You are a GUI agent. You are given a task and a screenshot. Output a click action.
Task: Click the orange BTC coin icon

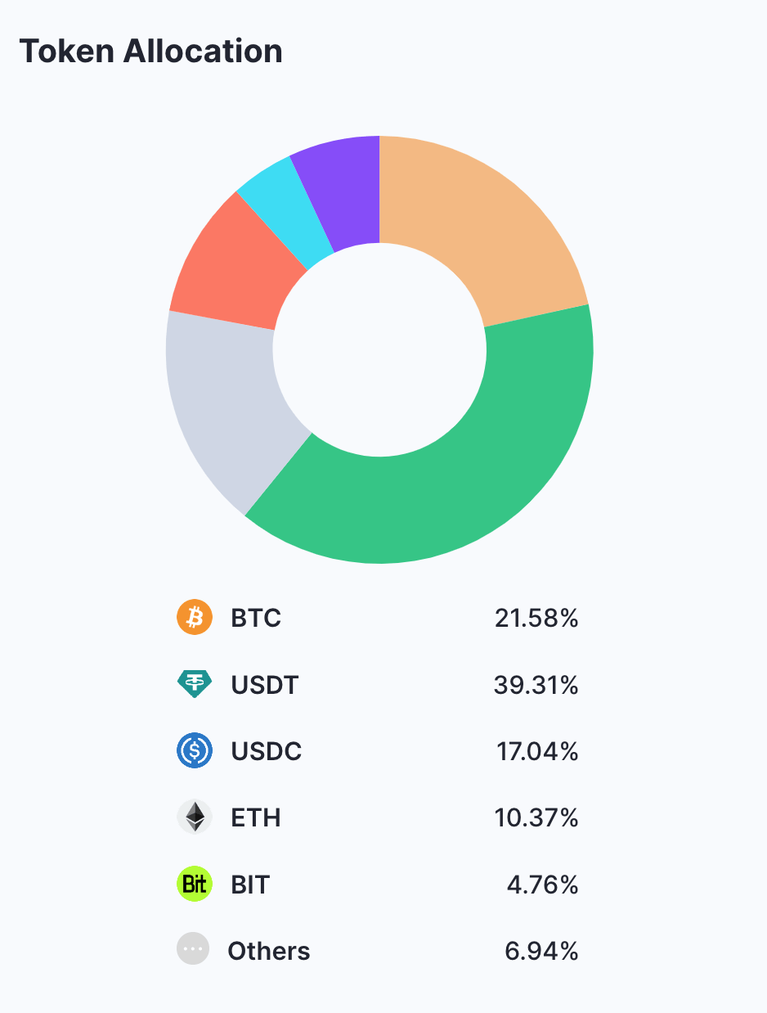195,617
